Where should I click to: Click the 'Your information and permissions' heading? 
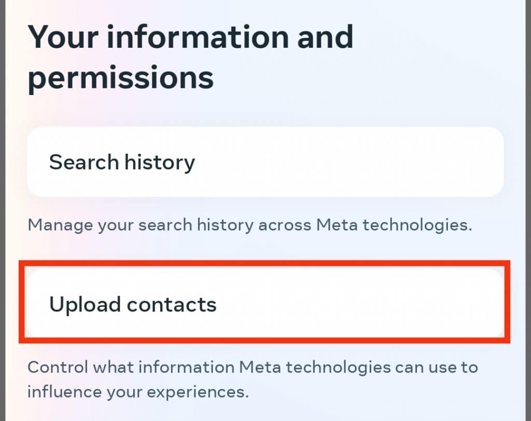191,56
